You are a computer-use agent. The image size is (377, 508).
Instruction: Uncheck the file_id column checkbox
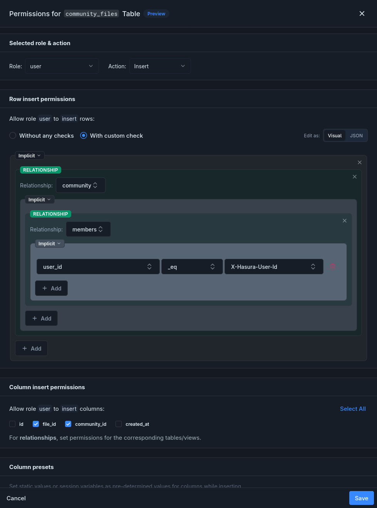click(x=36, y=424)
